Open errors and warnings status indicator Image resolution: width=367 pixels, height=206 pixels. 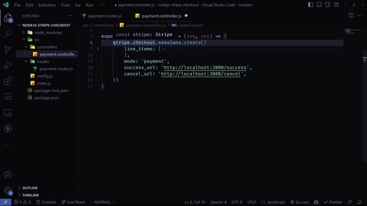point(22,202)
